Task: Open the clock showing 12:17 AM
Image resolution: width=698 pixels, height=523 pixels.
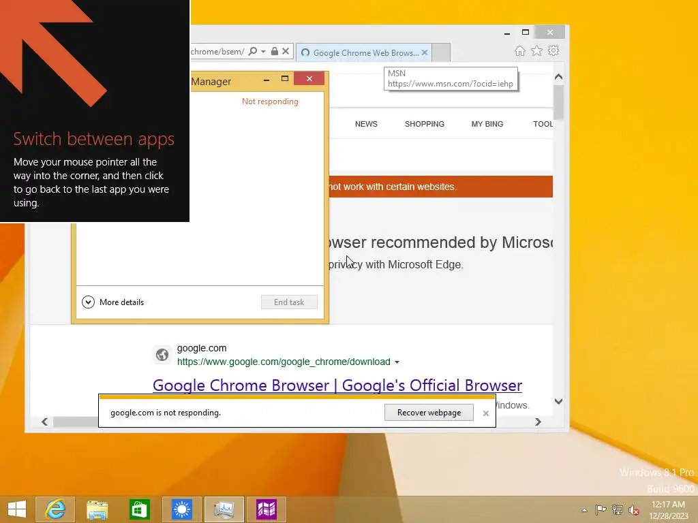Action: [x=668, y=509]
